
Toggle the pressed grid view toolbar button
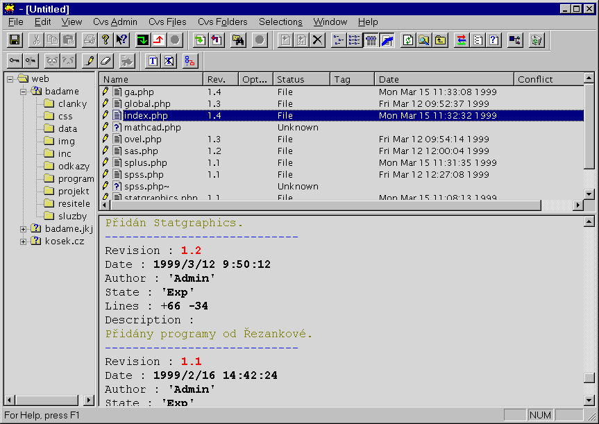[x=371, y=40]
